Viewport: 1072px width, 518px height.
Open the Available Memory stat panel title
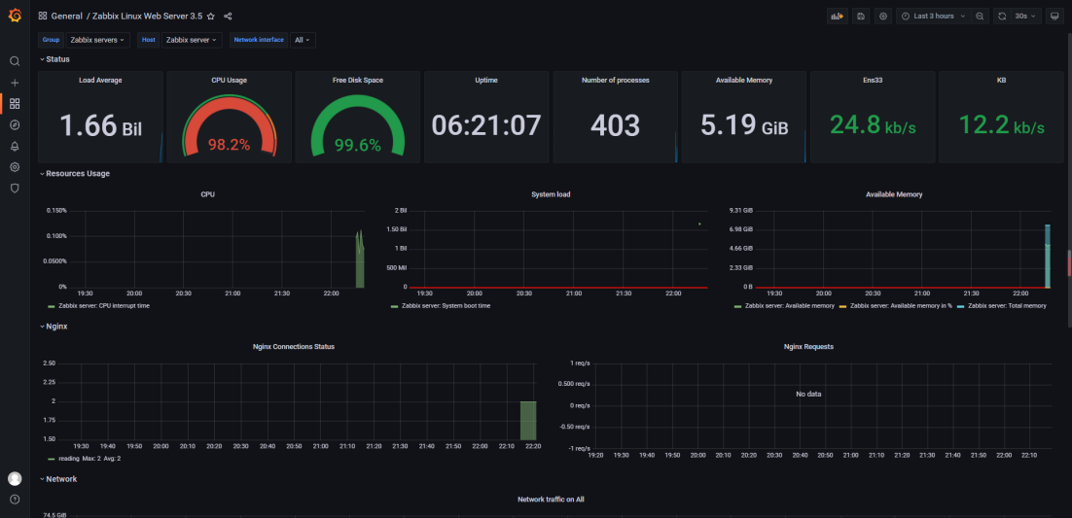744,80
